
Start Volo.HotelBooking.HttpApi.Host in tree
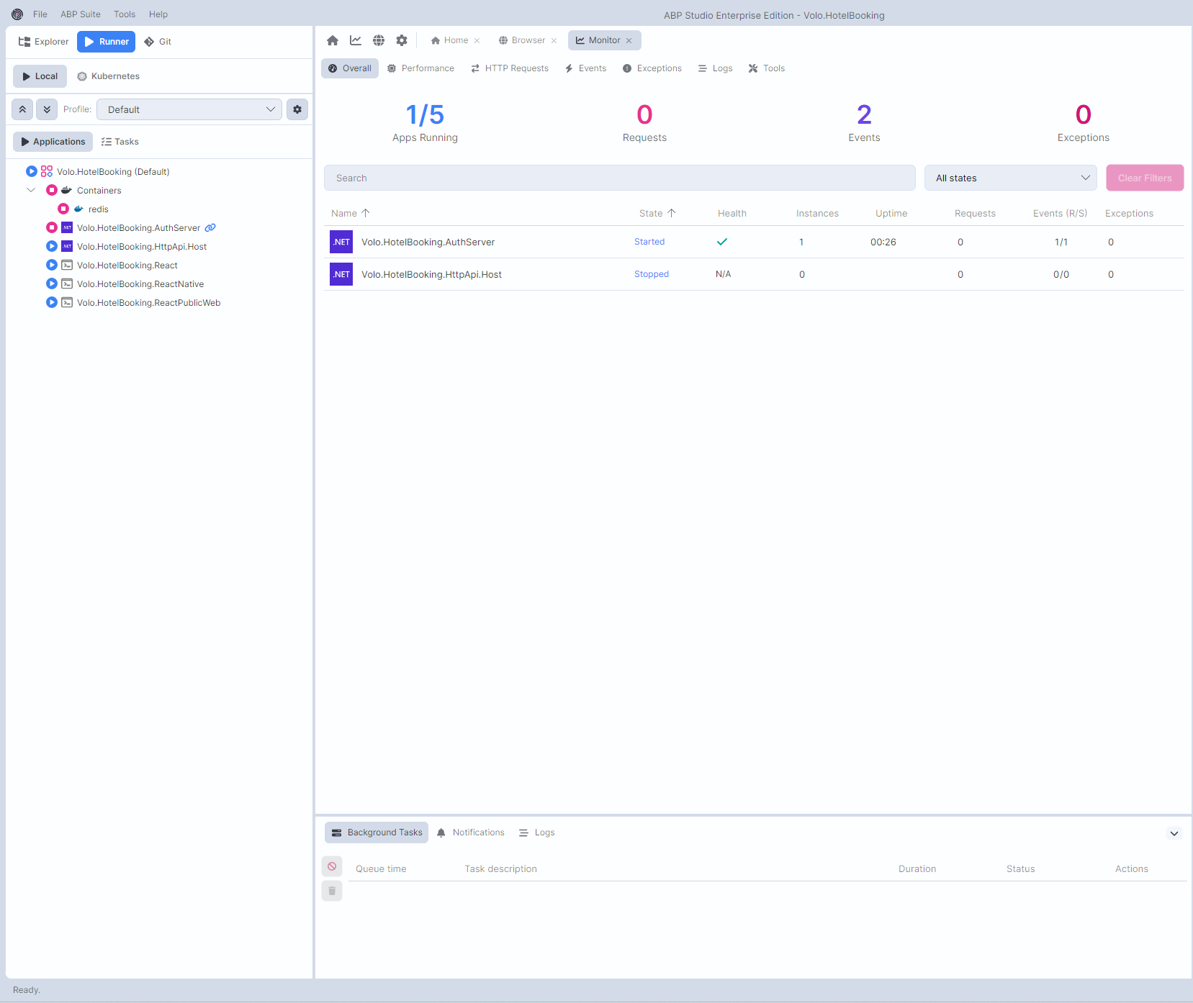point(52,246)
